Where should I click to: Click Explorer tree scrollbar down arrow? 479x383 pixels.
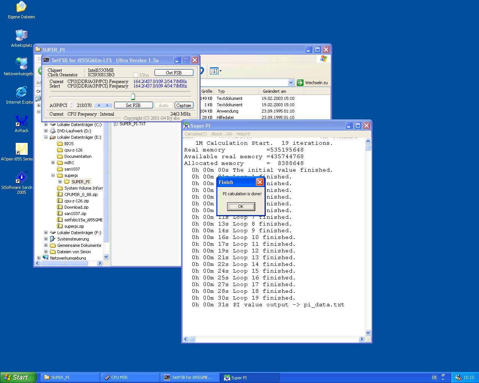click(x=106, y=257)
